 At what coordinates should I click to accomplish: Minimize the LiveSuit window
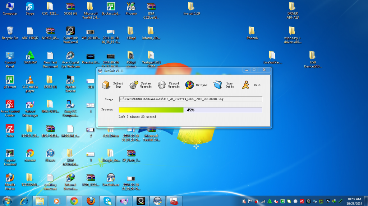(247, 70)
